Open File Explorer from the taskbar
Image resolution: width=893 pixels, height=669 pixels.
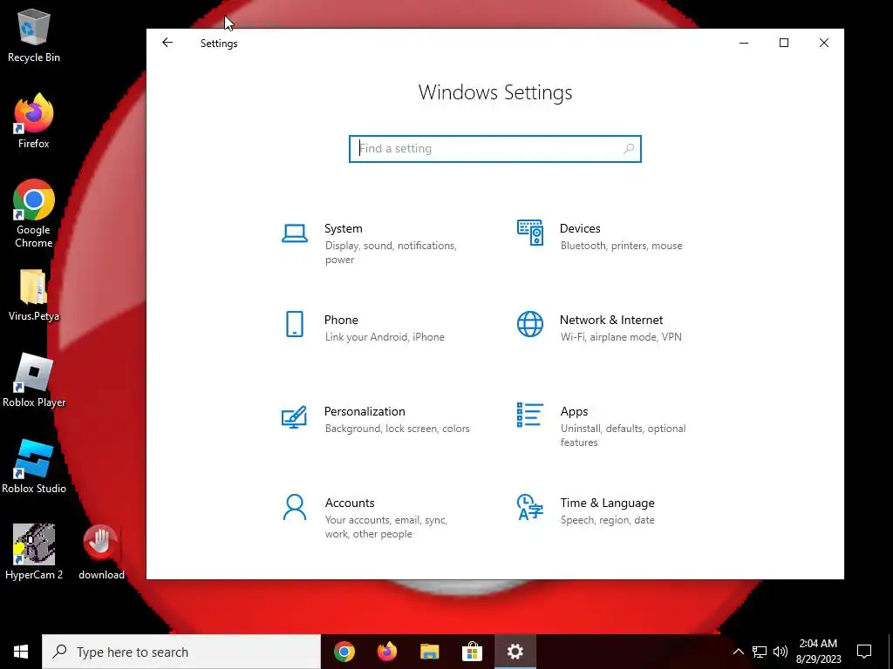pos(430,652)
